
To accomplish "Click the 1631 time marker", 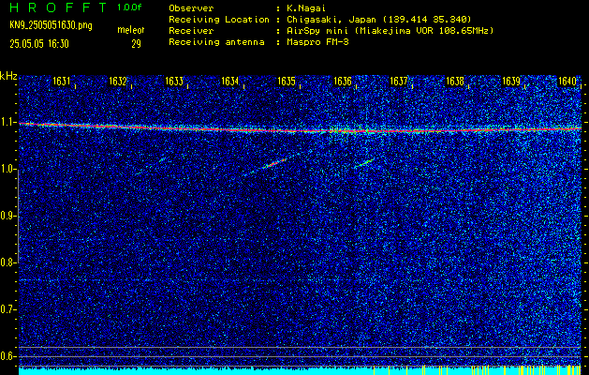I will [x=61, y=81].
